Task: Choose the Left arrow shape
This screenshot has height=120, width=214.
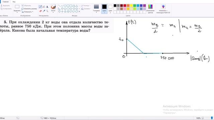Action: click(x=74, y=9)
